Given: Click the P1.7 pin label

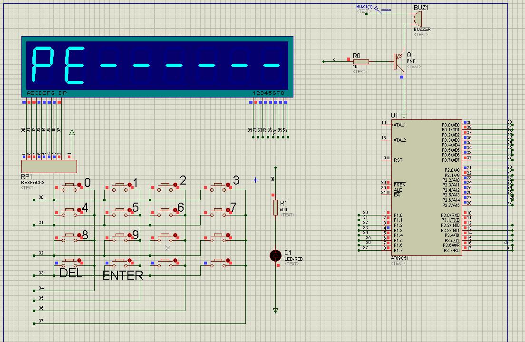Looking at the screenshot, I should click(398, 251).
